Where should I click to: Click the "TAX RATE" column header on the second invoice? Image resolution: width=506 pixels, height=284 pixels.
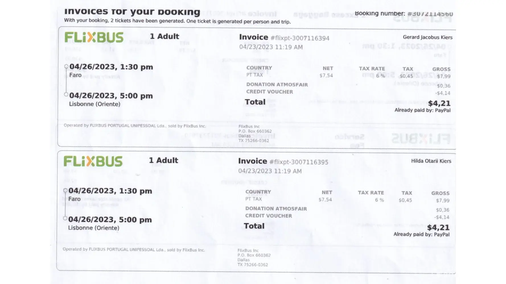tap(371, 193)
